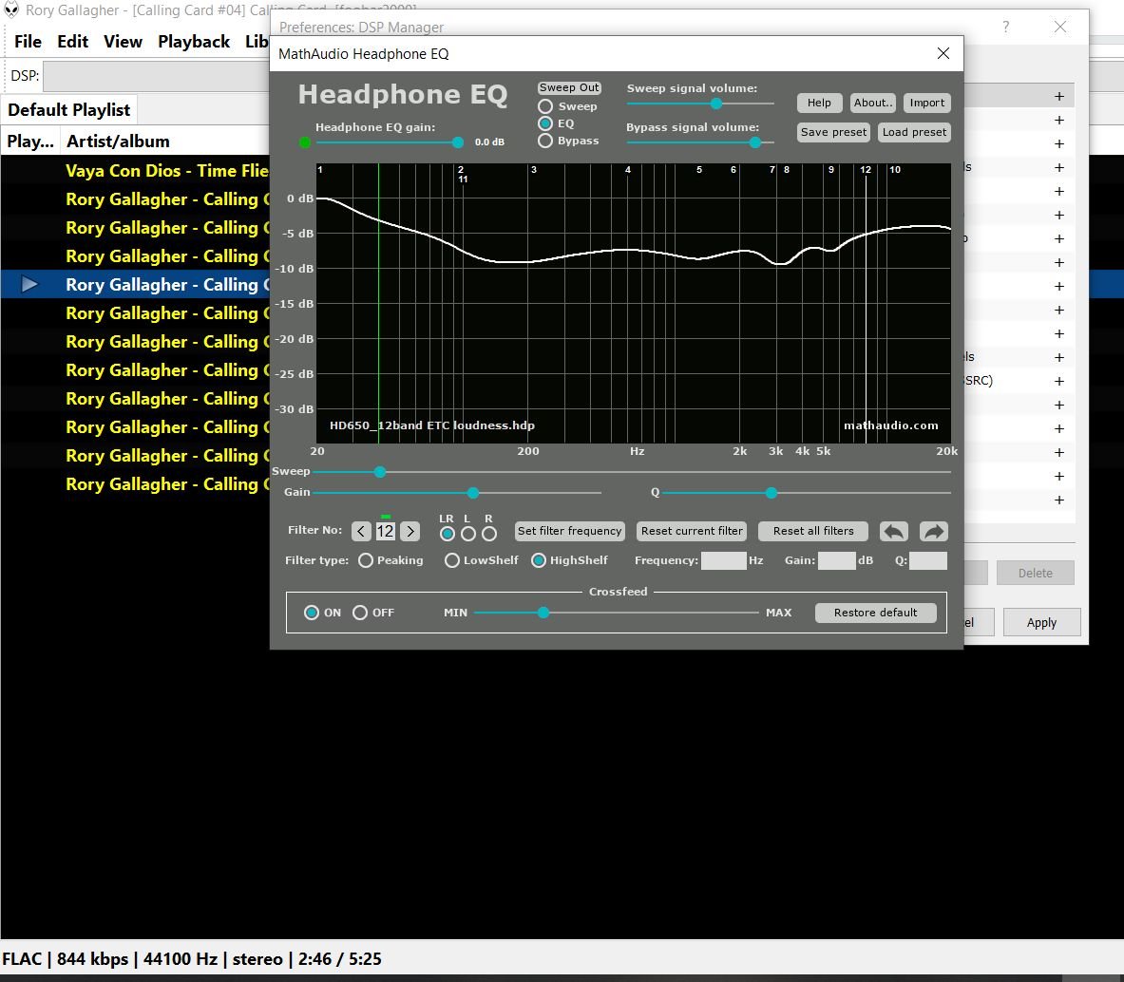Turn crossfeed ON

(311, 614)
